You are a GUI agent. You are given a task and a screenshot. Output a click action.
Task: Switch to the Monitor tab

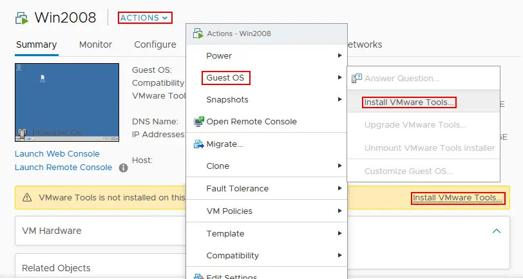pos(95,44)
